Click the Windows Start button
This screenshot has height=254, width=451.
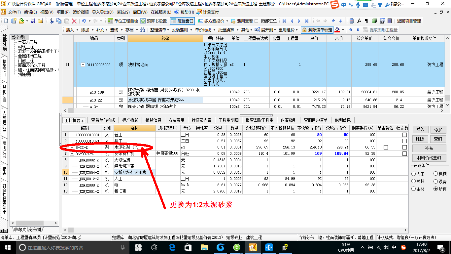[7, 247]
